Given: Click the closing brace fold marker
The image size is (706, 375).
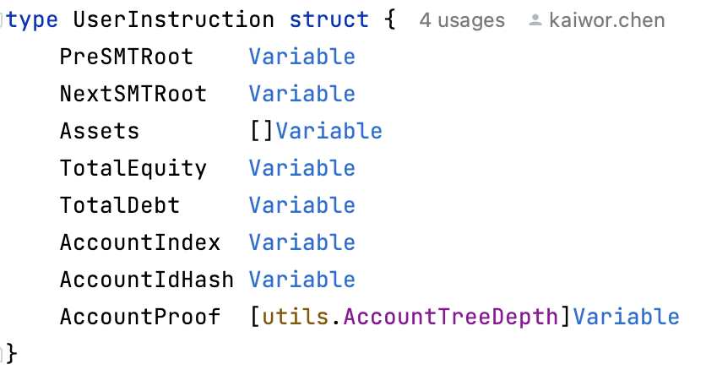Looking at the screenshot, I should 2,352.
